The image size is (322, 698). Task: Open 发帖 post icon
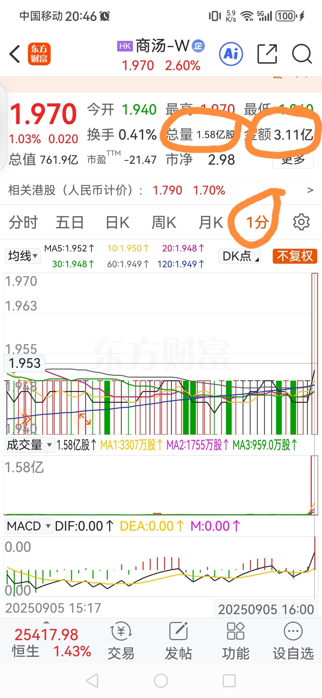(x=178, y=641)
